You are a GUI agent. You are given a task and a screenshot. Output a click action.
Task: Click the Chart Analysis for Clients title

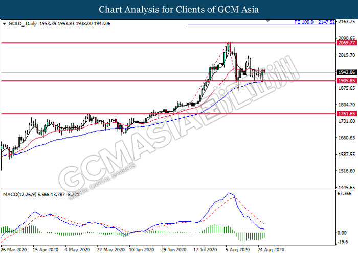179,10
